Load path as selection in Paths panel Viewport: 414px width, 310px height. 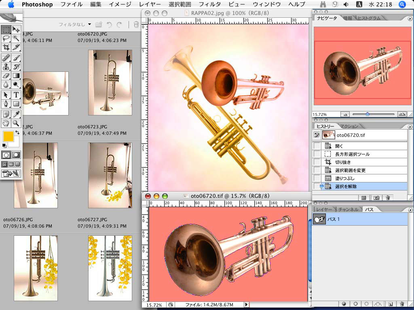pyautogui.click(x=366, y=304)
